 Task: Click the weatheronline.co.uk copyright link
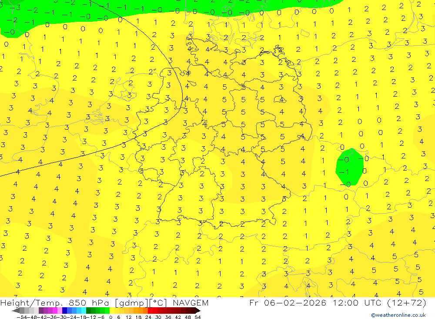pos(398,315)
